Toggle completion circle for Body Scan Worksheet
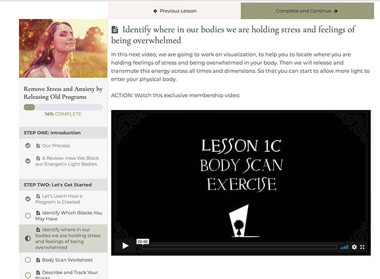The height and width of the screenshot is (279, 380). coord(28,260)
